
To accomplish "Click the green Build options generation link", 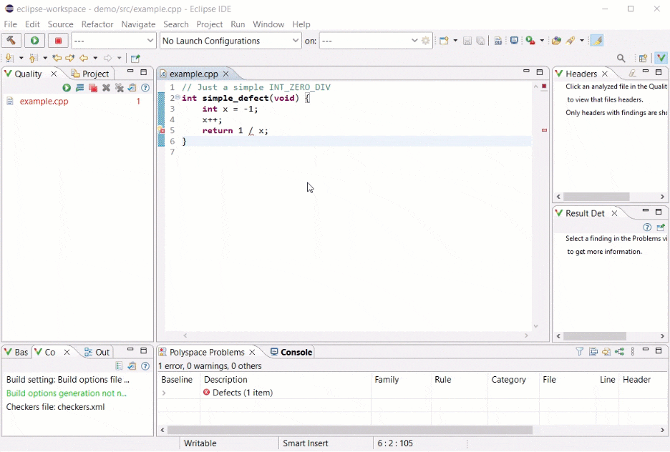I will point(66,393).
